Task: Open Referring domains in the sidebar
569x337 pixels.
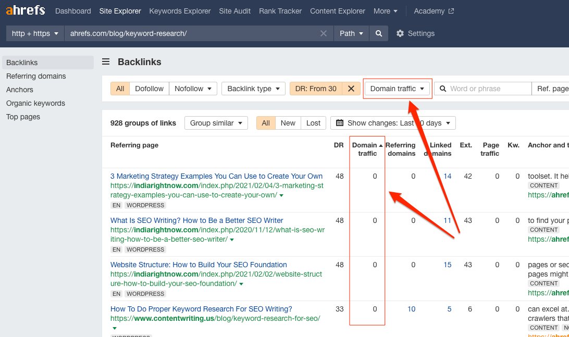Action: tap(36, 76)
